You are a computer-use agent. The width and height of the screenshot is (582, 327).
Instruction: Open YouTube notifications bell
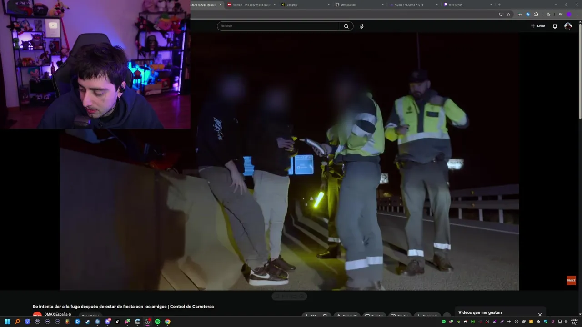coord(555,26)
